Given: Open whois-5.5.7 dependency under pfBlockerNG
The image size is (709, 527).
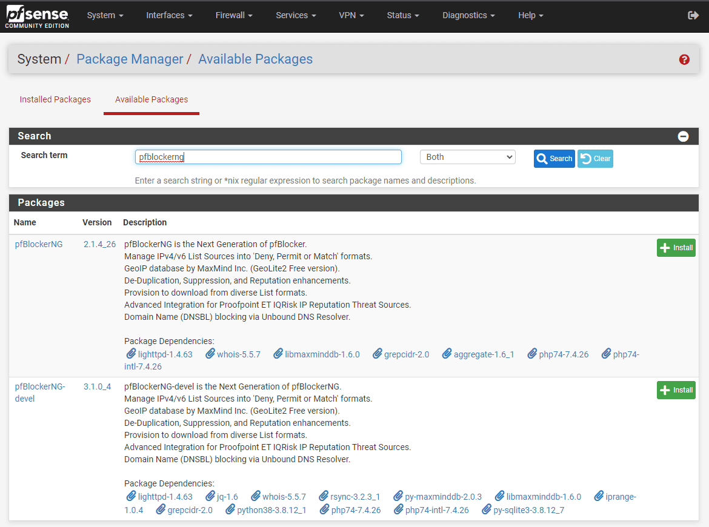Looking at the screenshot, I should (233, 354).
